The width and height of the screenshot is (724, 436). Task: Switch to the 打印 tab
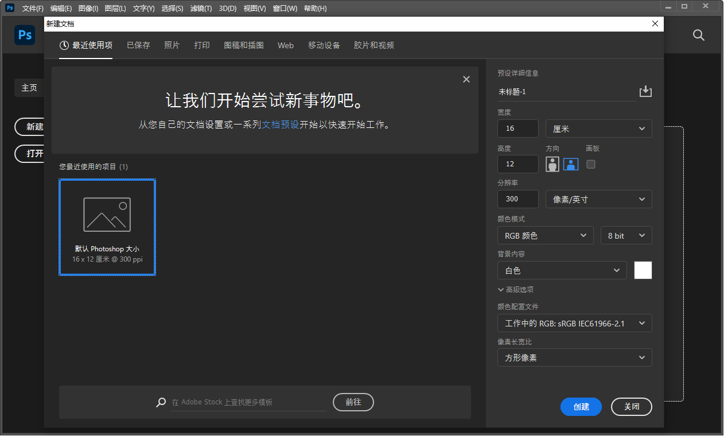point(202,45)
